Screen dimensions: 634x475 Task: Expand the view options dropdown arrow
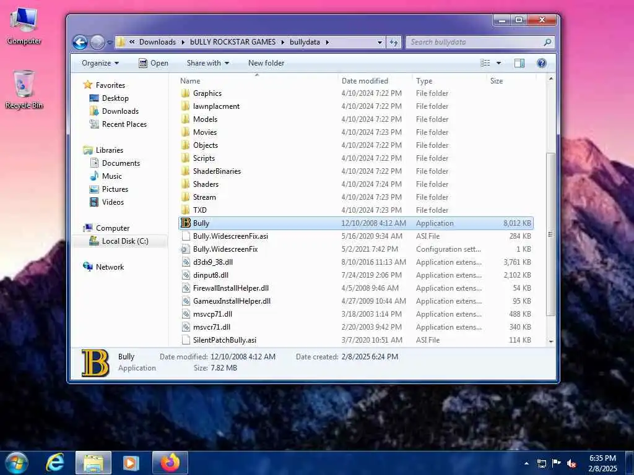click(498, 63)
